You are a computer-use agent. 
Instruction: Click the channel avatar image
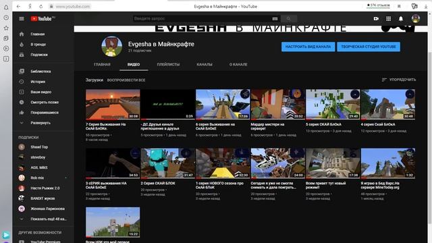(111, 47)
